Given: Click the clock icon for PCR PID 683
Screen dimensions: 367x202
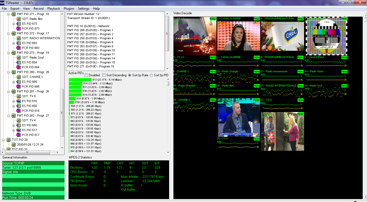Looking at the screenshot, I should pos(19,48).
